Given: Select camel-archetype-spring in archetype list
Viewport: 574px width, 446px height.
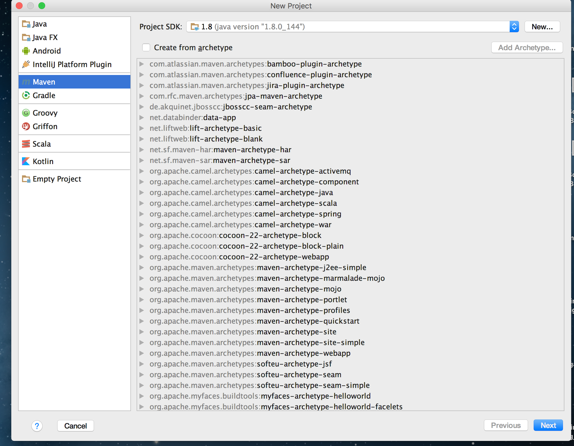Looking at the screenshot, I should tap(298, 214).
